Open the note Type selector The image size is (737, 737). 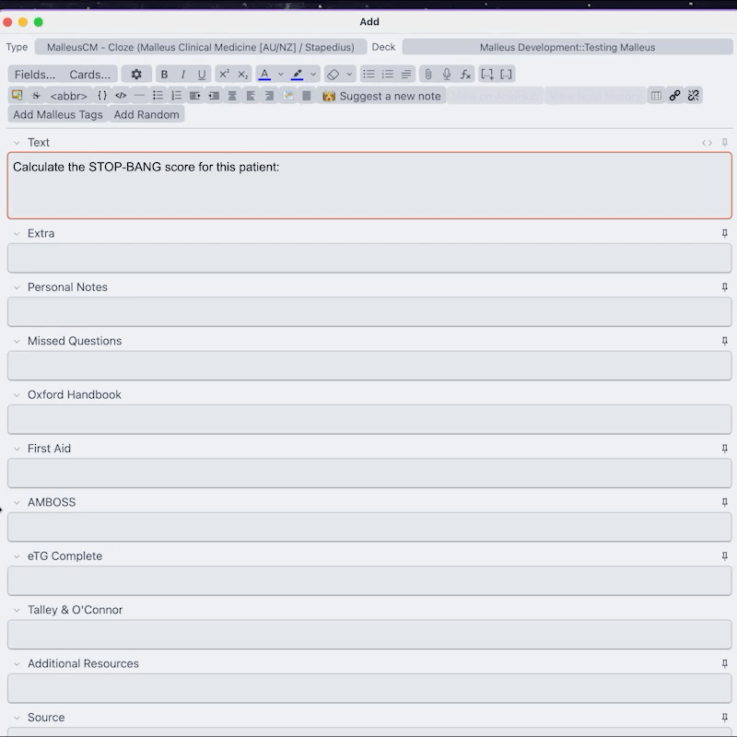click(x=199, y=46)
